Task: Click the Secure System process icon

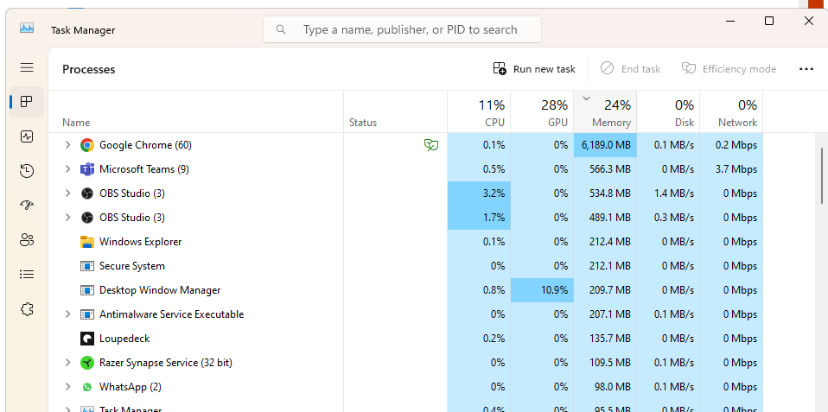Action: click(87, 266)
